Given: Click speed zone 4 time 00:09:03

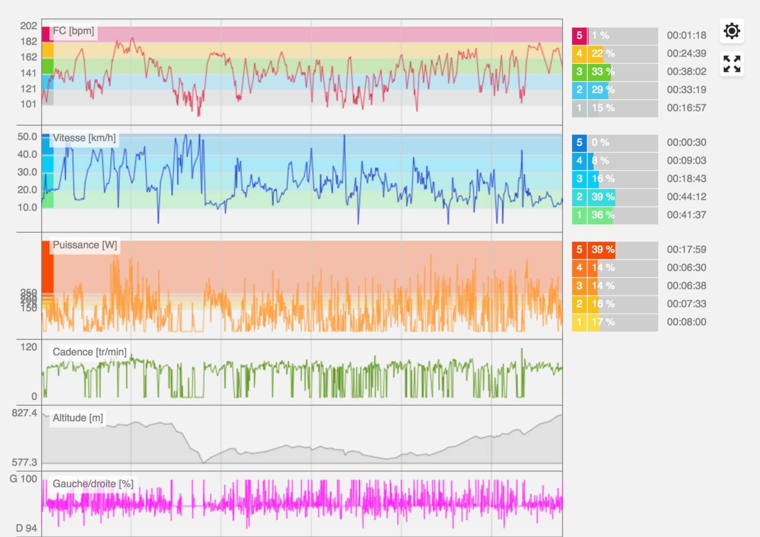Looking at the screenshot, I should [x=687, y=161].
